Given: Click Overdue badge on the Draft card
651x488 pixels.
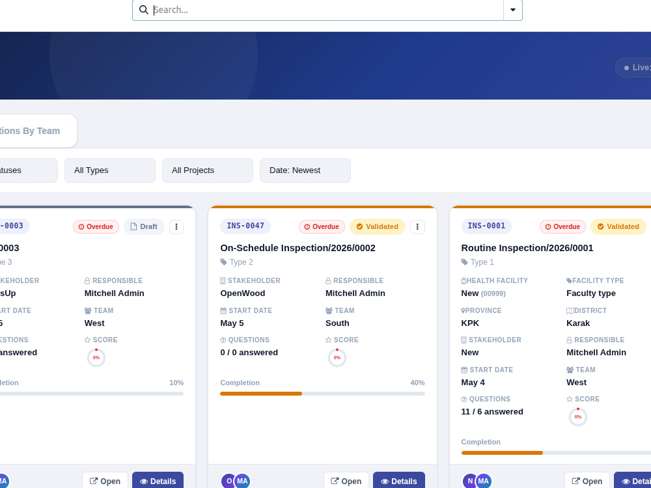Looking at the screenshot, I should tap(96, 226).
